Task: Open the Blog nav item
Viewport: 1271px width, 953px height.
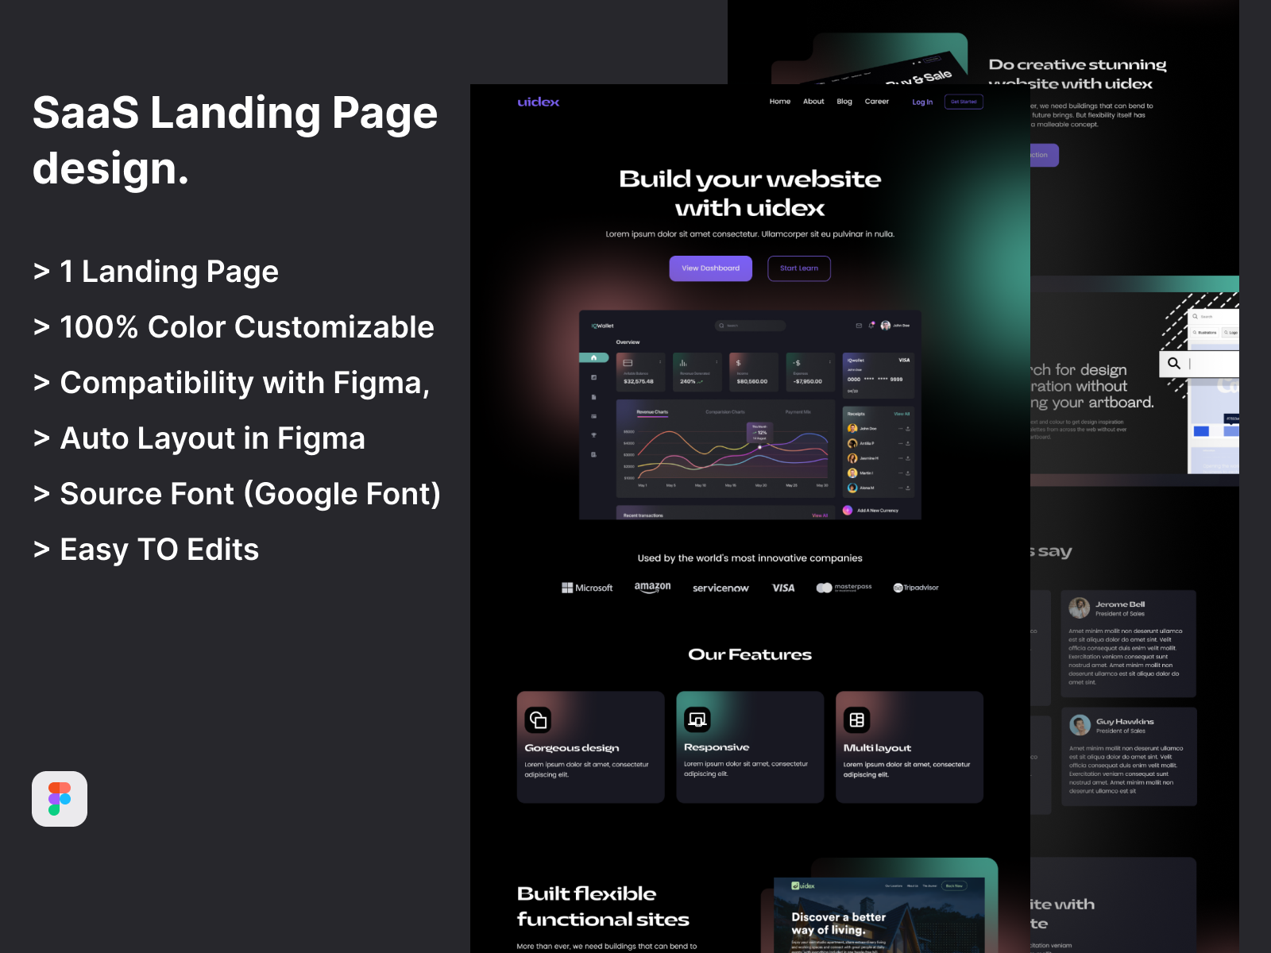Action: pyautogui.click(x=844, y=102)
